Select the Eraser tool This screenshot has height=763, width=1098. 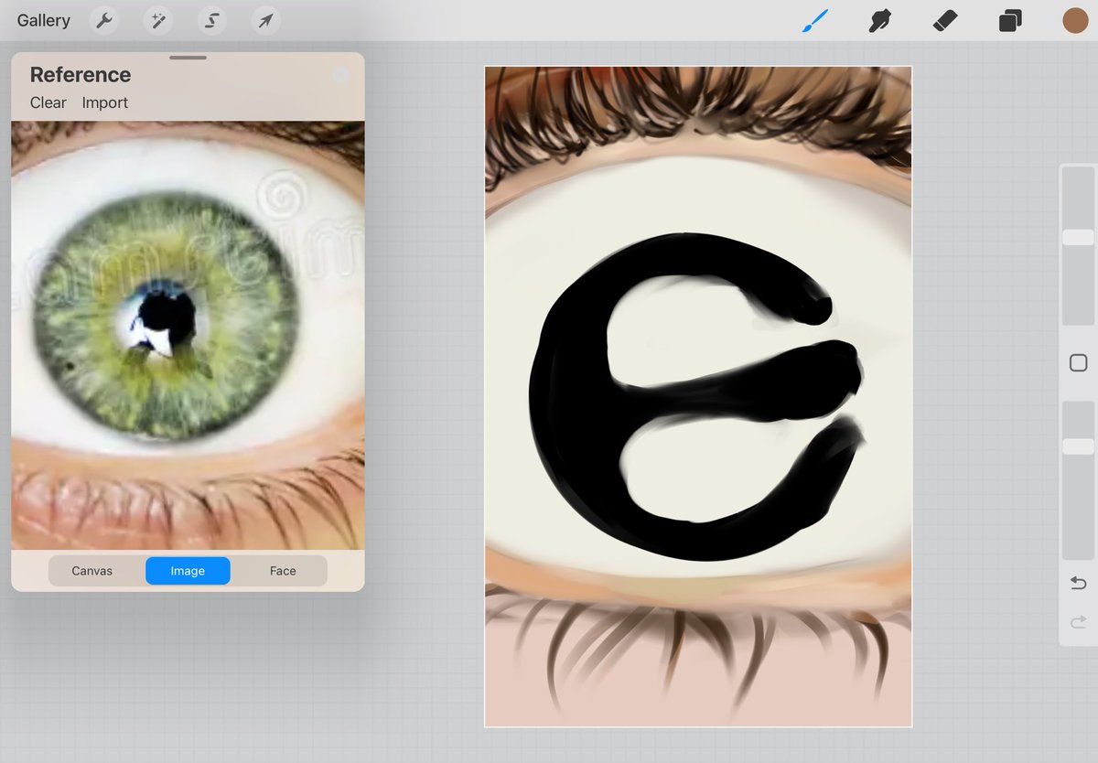pyautogui.click(x=945, y=20)
